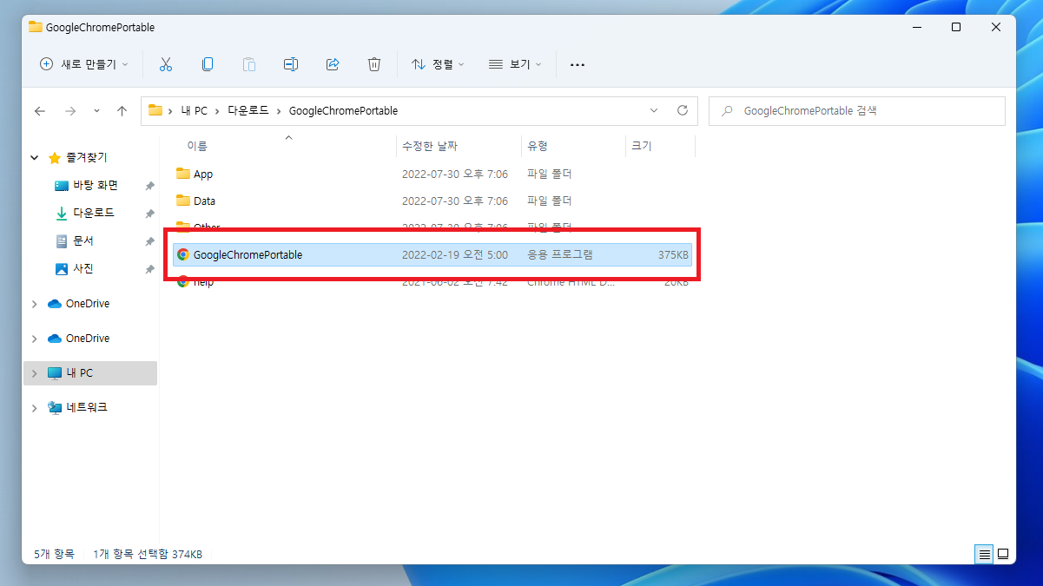
Task: Expand the 내 PC tree node
Action: pyautogui.click(x=35, y=373)
